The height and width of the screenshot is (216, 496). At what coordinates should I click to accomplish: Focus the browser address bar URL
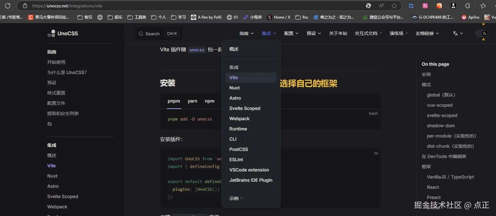tap(67, 6)
